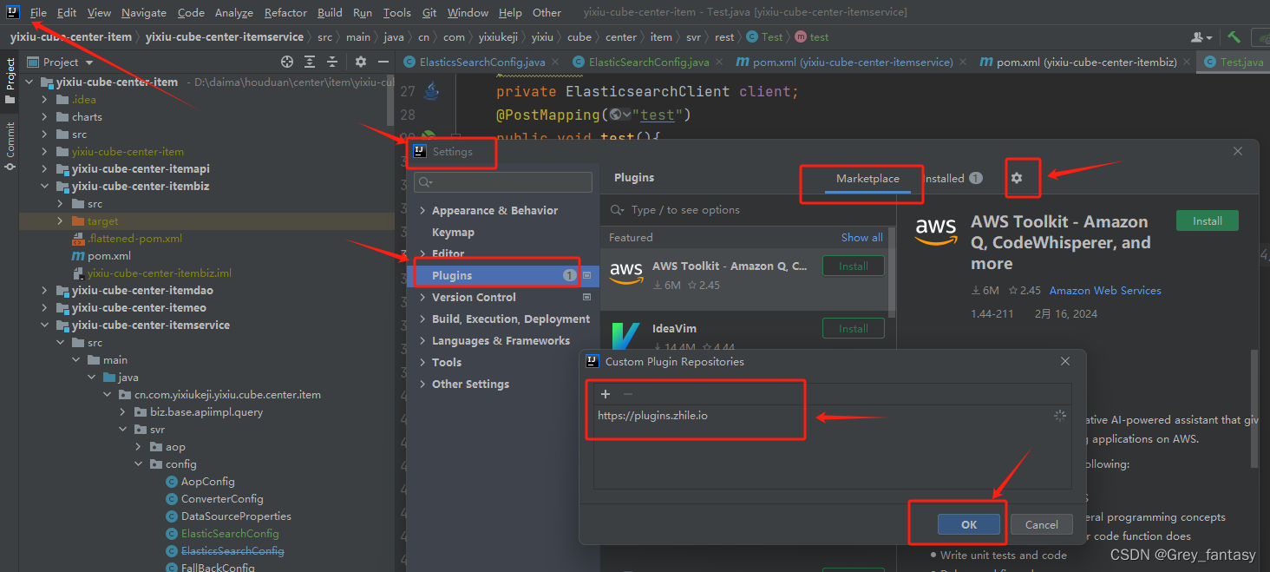Click the minus icon to remove the repository
This screenshot has width=1270, height=572.
[x=628, y=394]
